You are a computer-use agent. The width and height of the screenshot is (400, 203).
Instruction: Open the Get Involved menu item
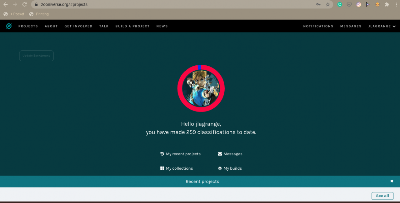78,26
